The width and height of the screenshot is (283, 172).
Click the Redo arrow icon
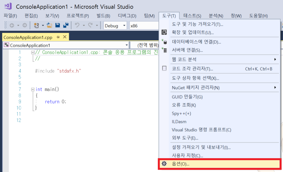pyautogui.click(x=90, y=25)
